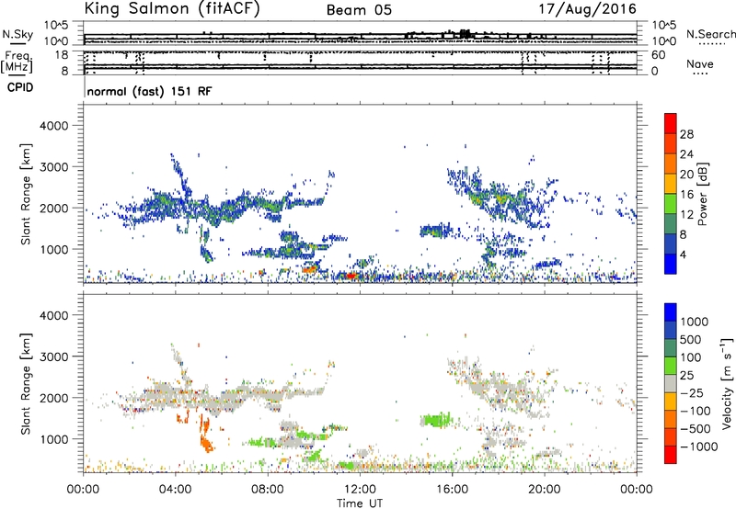
Task: Click the "12:00" time tick label
Action: [x=360, y=490]
